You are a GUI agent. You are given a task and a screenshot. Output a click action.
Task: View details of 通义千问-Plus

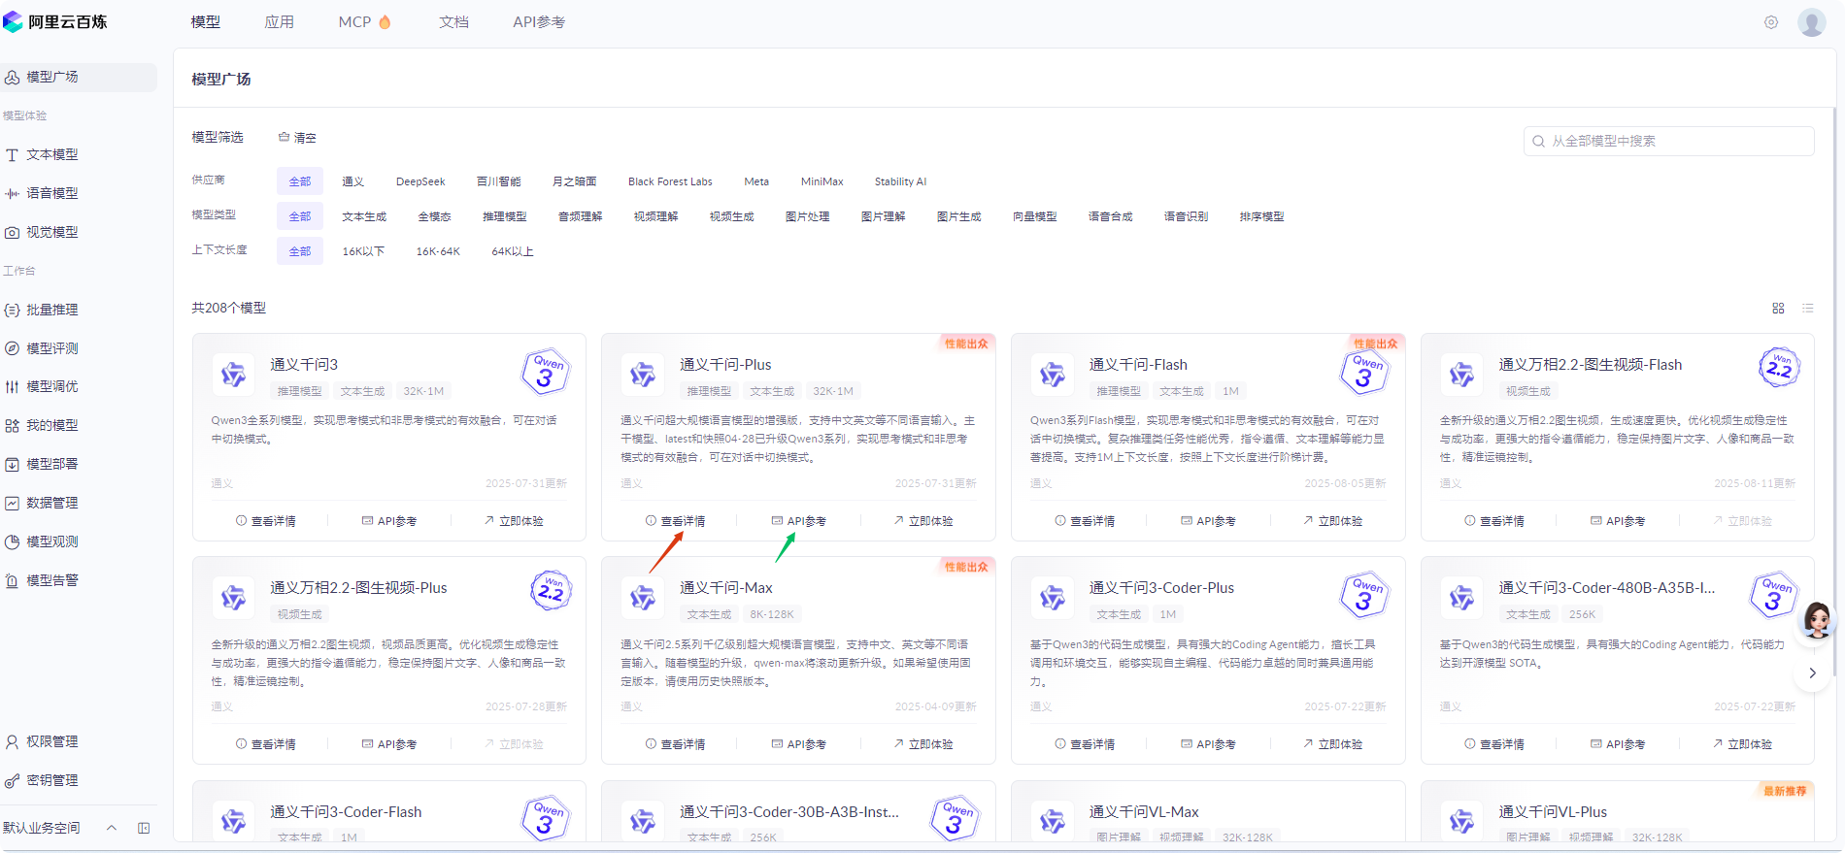pyautogui.click(x=676, y=521)
